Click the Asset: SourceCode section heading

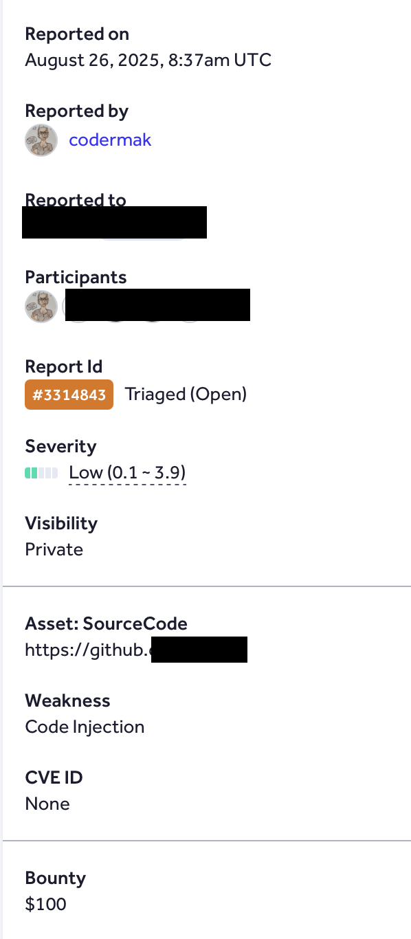click(x=106, y=623)
